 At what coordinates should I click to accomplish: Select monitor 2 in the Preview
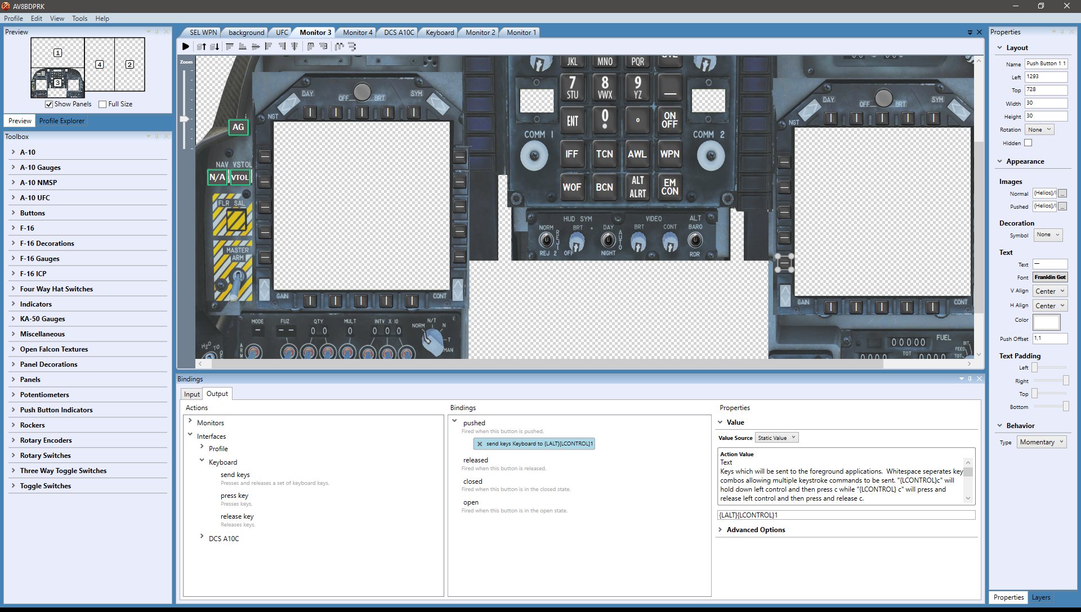pyautogui.click(x=129, y=64)
